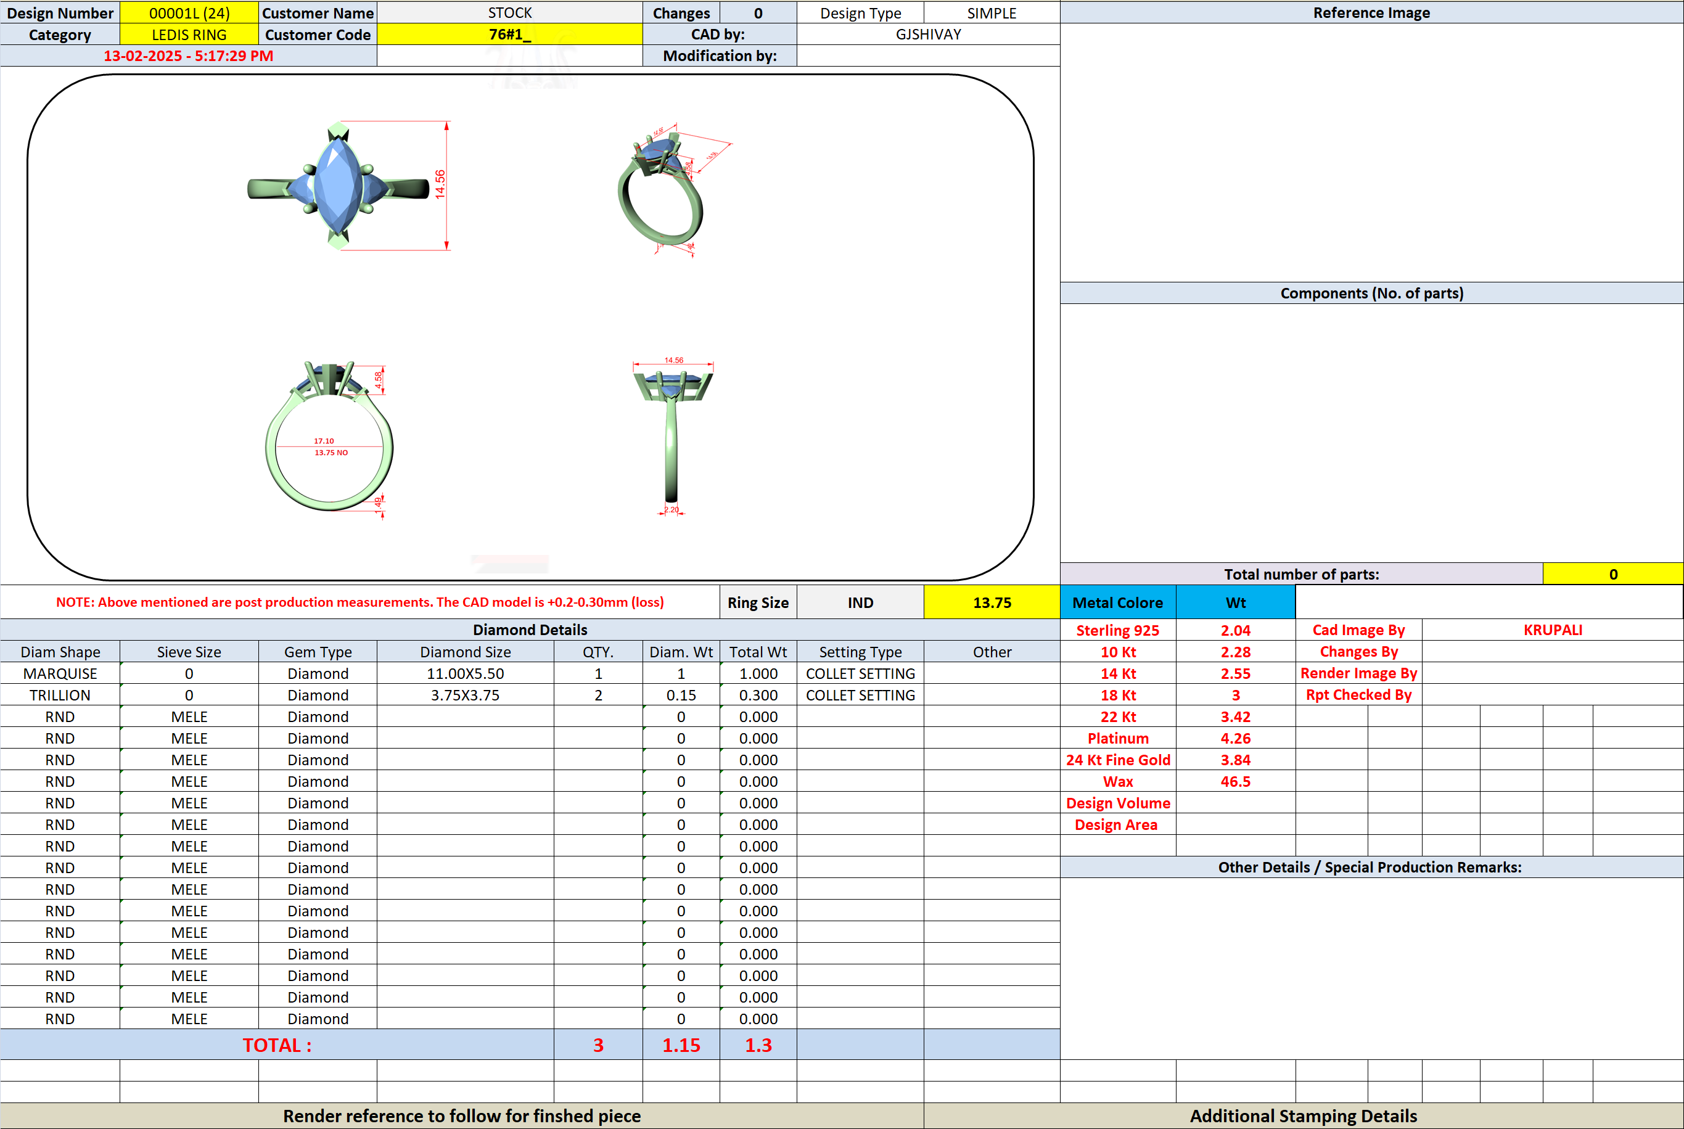1684x1129 pixels.
Task: Click the Gem Type column header
Action: click(x=318, y=652)
